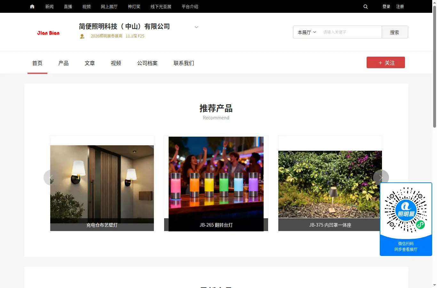Click the JB-265 翻转台灯 caption
The width and height of the screenshot is (437, 288).
tap(216, 225)
